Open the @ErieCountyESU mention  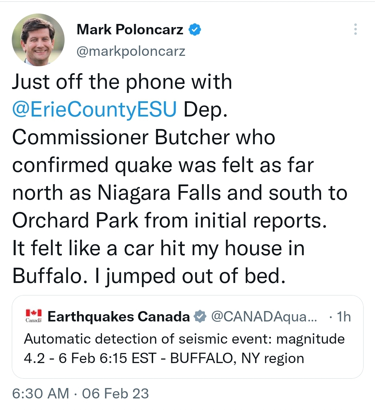pyautogui.click(x=94, y=110)
